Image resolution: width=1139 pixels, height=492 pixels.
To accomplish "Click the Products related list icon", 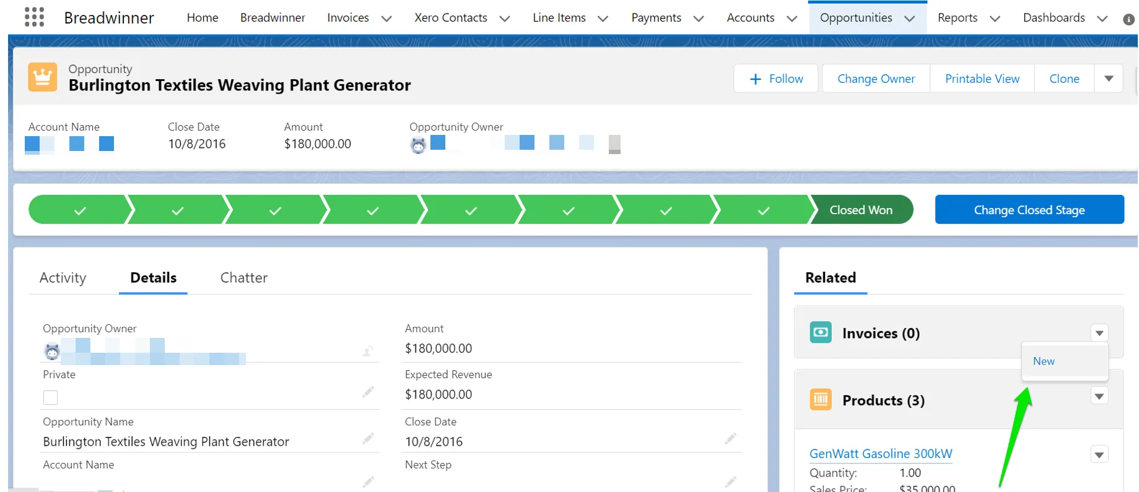I will 821,400.
